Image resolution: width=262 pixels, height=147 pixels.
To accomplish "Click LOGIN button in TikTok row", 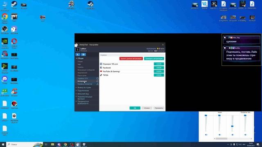I will [159, 75].
